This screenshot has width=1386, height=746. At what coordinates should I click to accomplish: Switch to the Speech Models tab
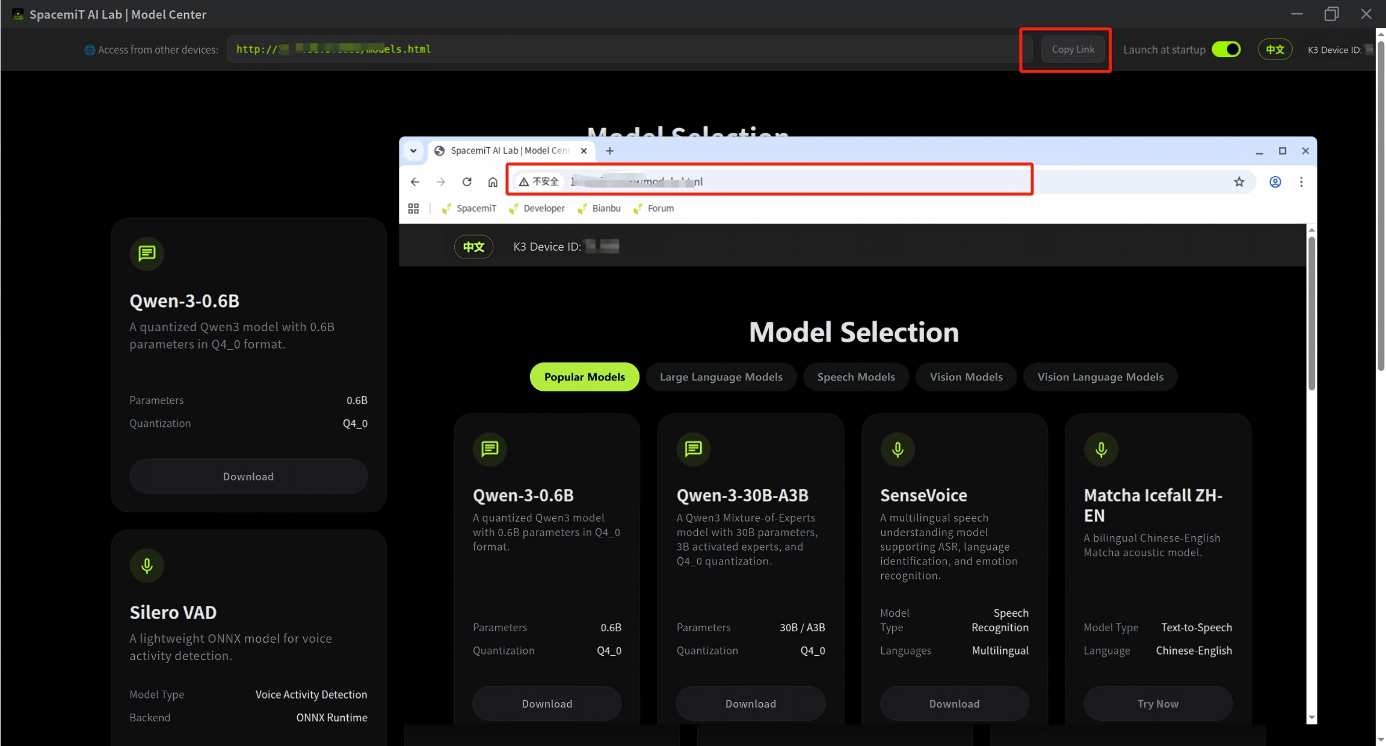coord(856,377)
